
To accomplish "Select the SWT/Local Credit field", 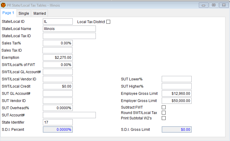I will click(x=58, y=86).
